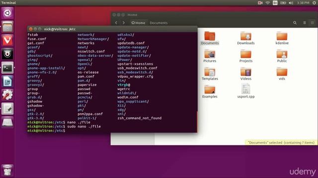Select the vids folder
318x178 pixels.
[282, 74]
